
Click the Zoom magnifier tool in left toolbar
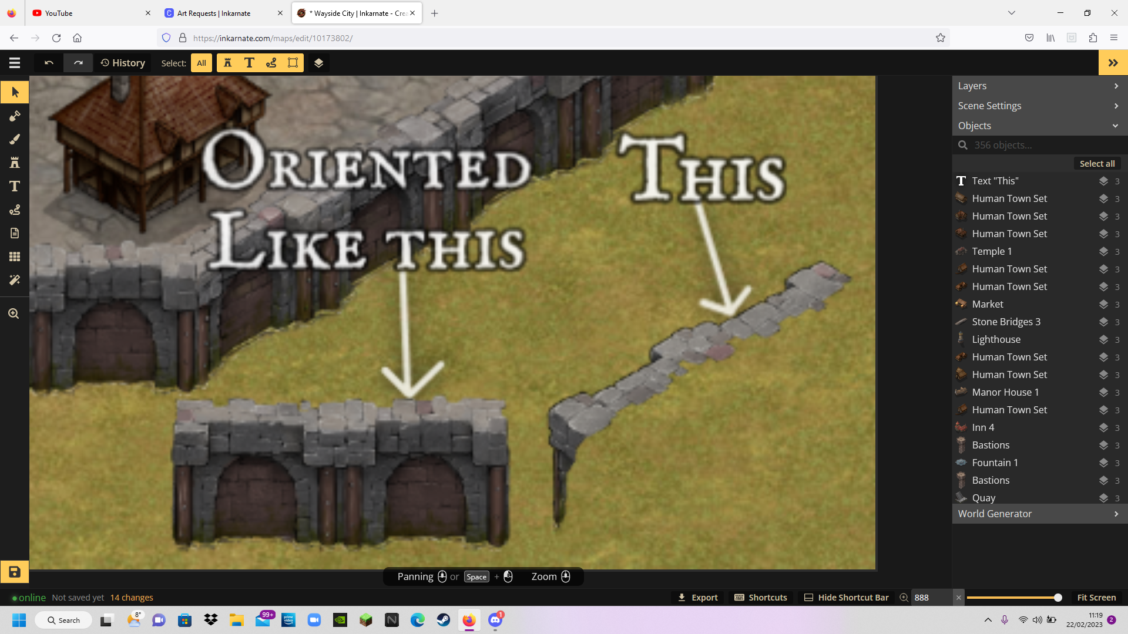14,313
